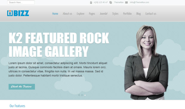Click the phone number +(20) 123 45 67
The height and width of the screenshot is (109, 185).
[101, 2]
